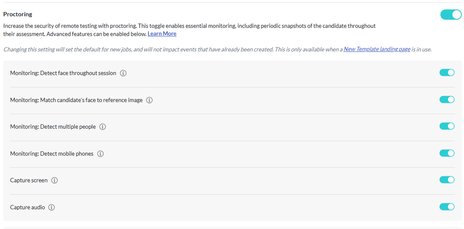This screenshot has width=464, height=229.
Task: Click info icon next to Detect mobile phones
Action: [x=100, y=154]
